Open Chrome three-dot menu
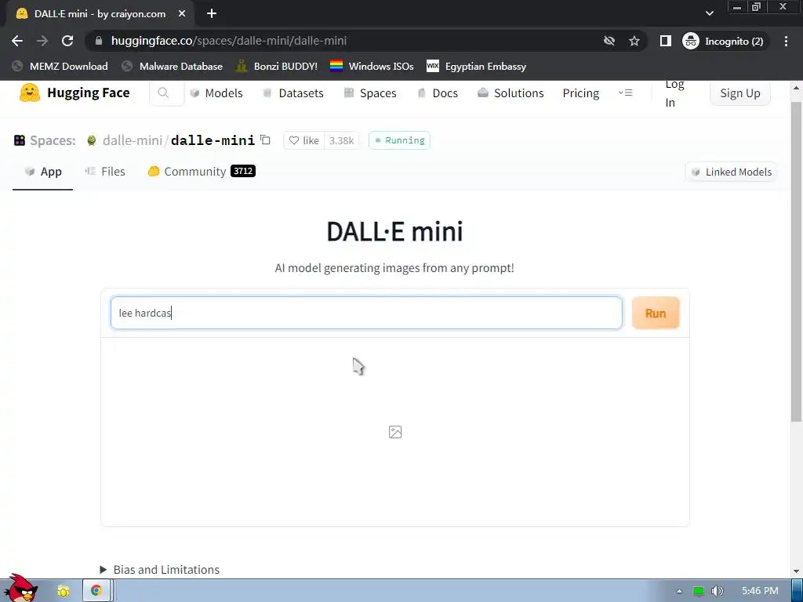803x602 pixels. [786, 41]
